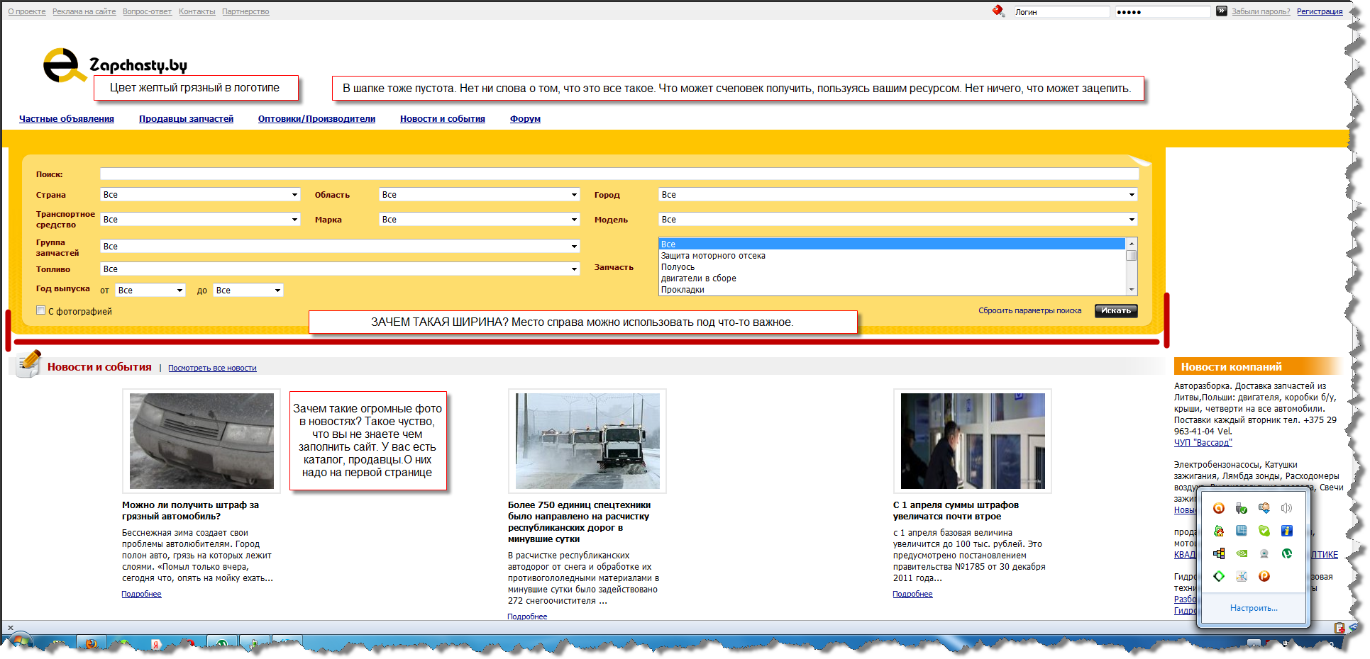Click the blue info icon in tray popup
This screenshot has height=659, width=1370.
1286,531
